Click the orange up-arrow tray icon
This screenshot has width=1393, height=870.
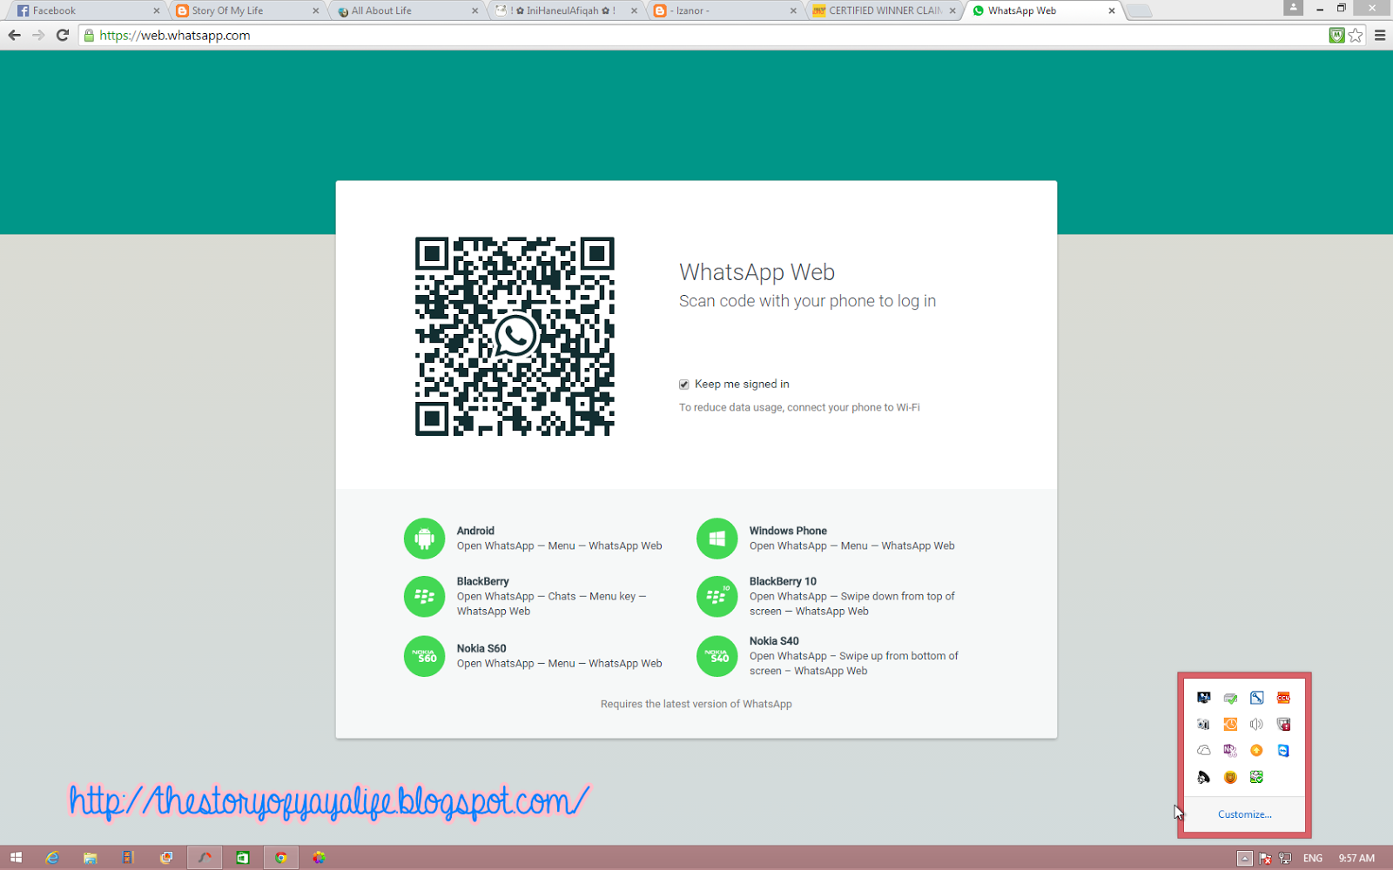click(1256, 750)
